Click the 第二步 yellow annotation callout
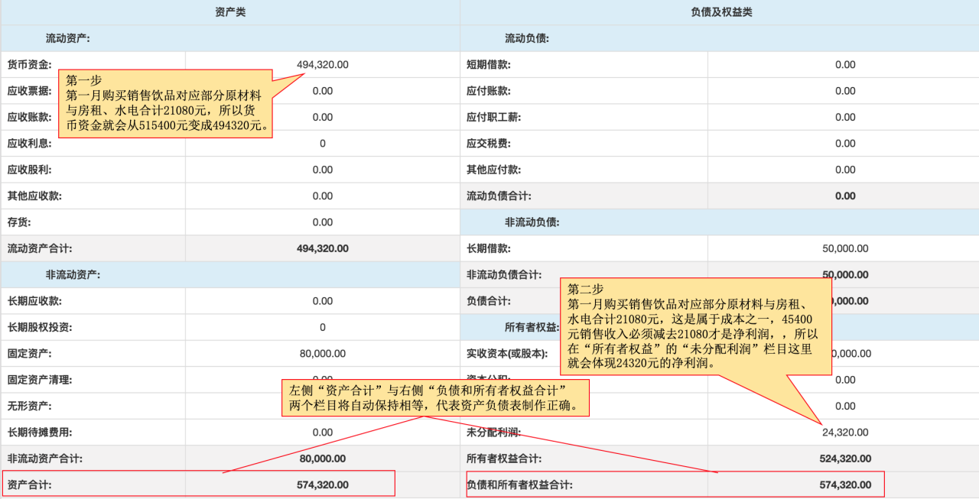 pos(695,326)
